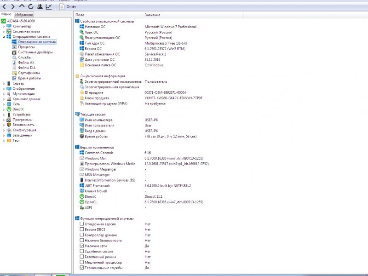The width and height of the screenshot is (368, 276).
Task: Click the Отображение display icon
Action: coord(9,88)
